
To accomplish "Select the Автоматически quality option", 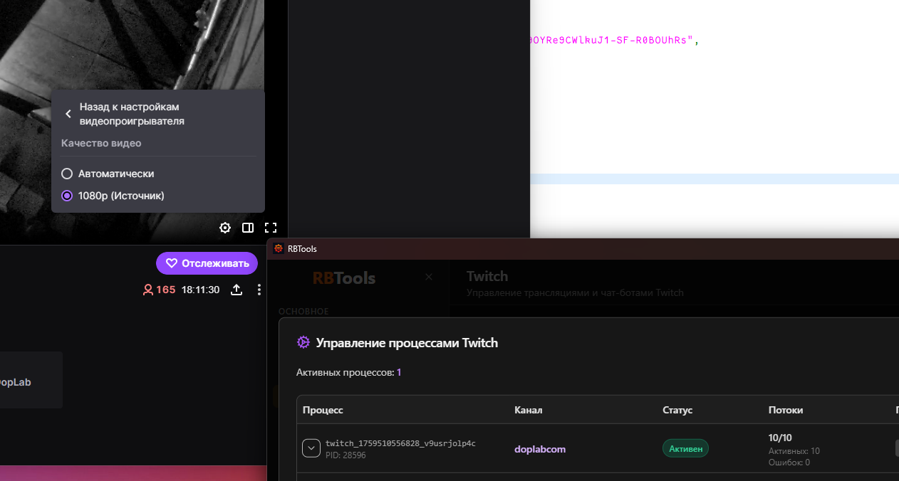I will pyautogui.click(x=67, y=174).
